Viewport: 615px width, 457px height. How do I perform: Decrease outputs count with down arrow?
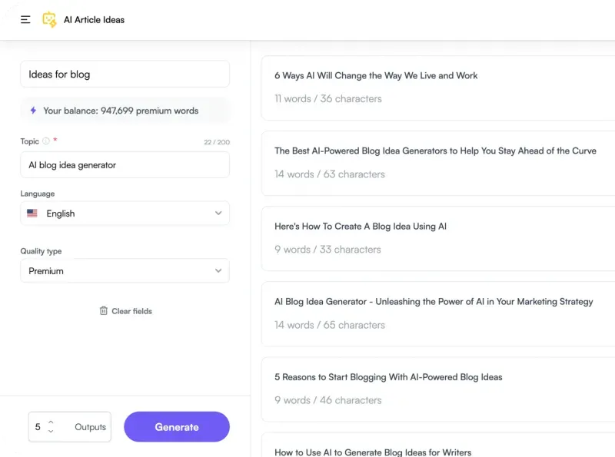coord(51,431)
